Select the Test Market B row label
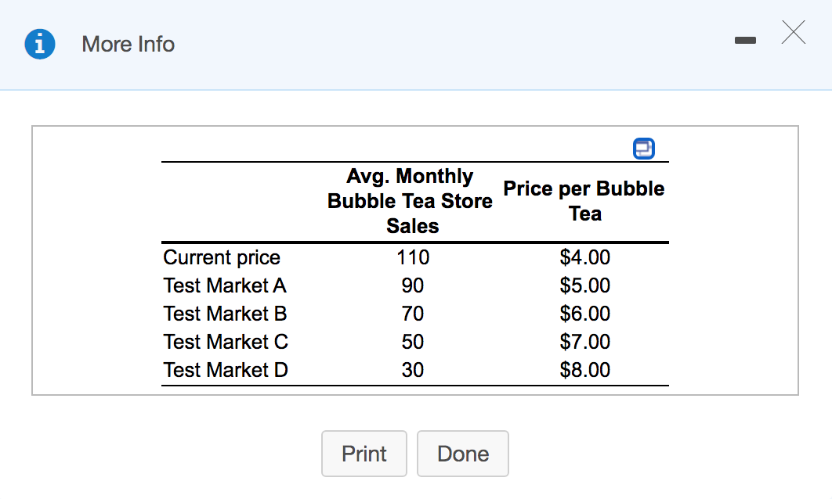 pyautogui.click(x=225, y=314)
